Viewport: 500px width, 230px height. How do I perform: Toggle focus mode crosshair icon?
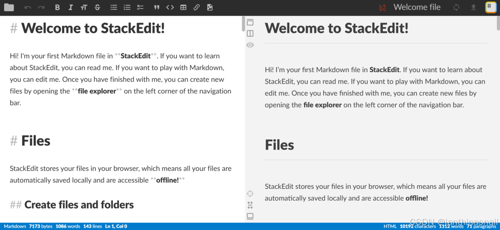click(250, 193)
